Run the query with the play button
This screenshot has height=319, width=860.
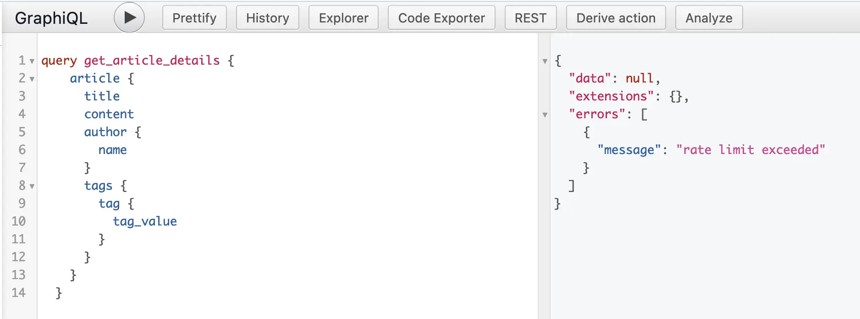point(129,17)
